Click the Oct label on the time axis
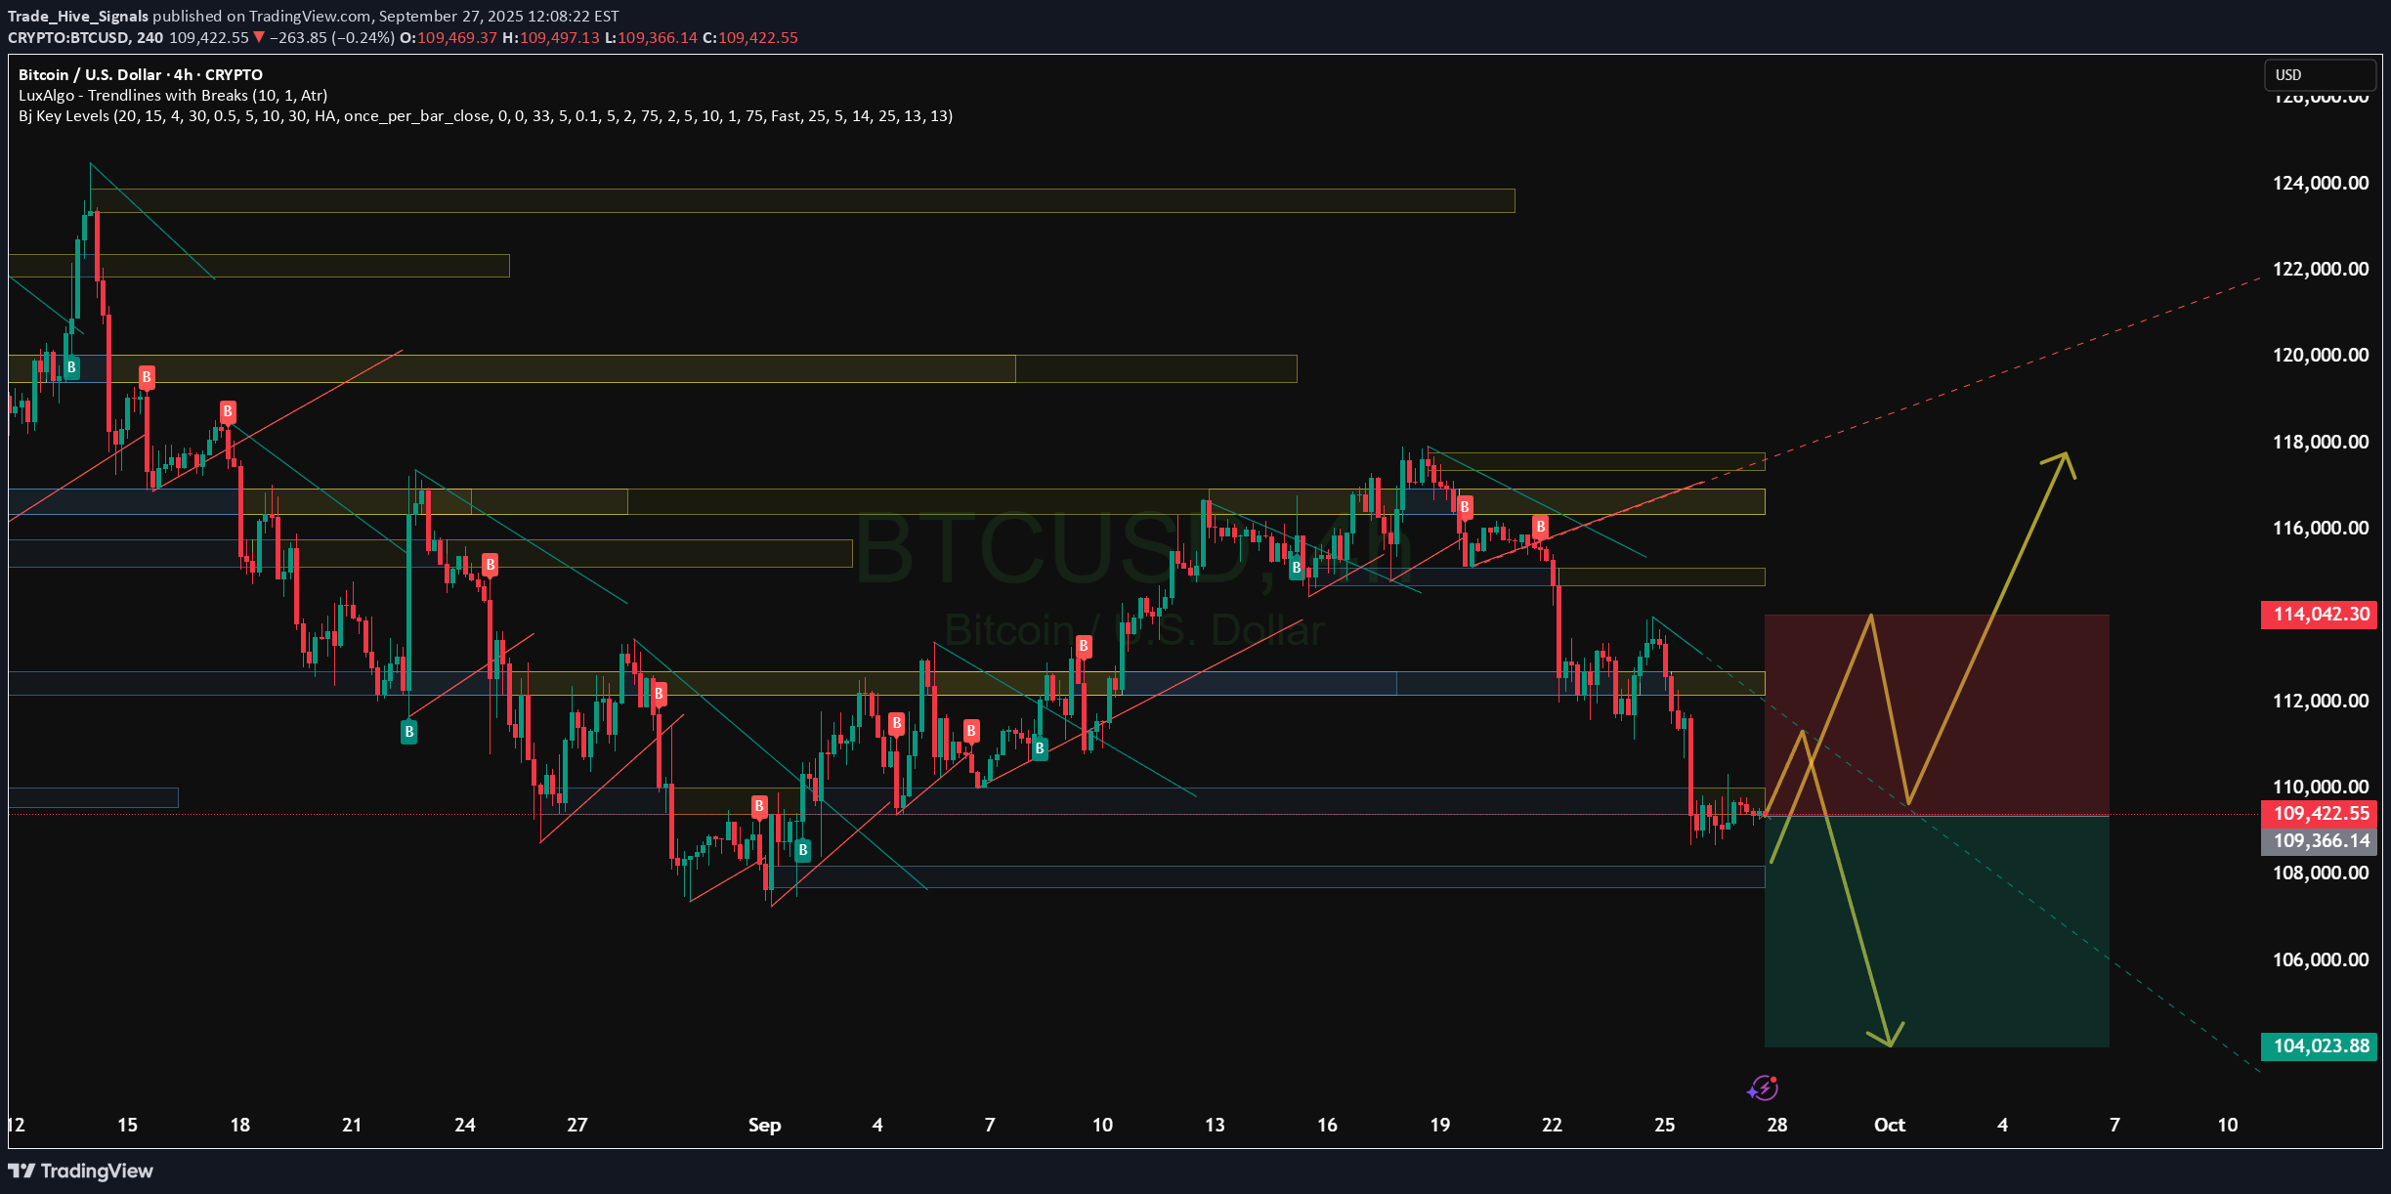 (x=1890, y=1126)
